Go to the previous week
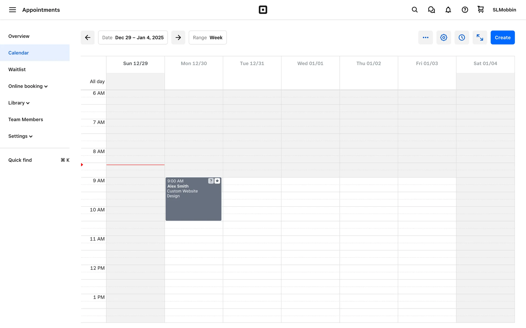This screenshot has width=526, height=328. tap(88, 37)
